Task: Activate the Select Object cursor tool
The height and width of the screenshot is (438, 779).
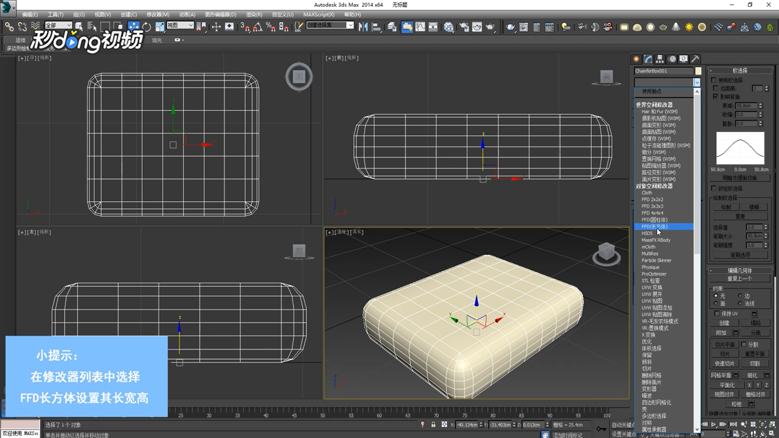Action: 79,27
